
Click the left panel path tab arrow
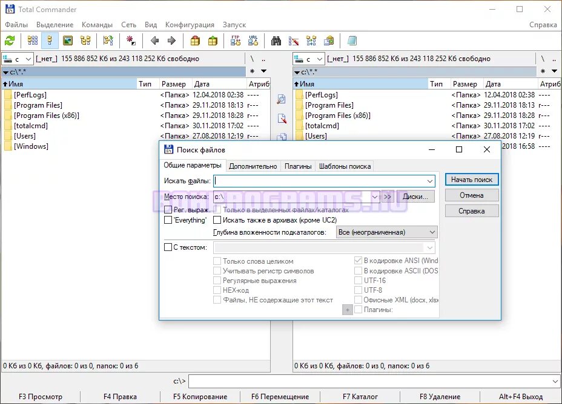pos(5,73)
